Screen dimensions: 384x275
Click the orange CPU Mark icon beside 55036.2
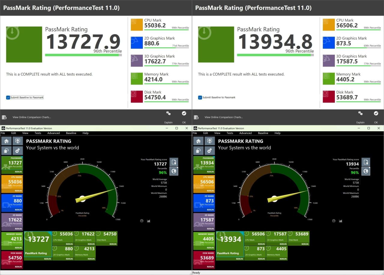(137, 25)
